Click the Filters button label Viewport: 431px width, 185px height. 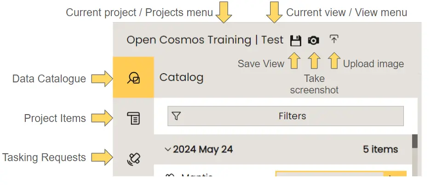tap(292, 116)
